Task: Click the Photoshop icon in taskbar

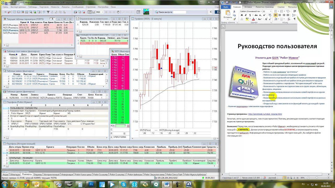Action: [91, 184]
